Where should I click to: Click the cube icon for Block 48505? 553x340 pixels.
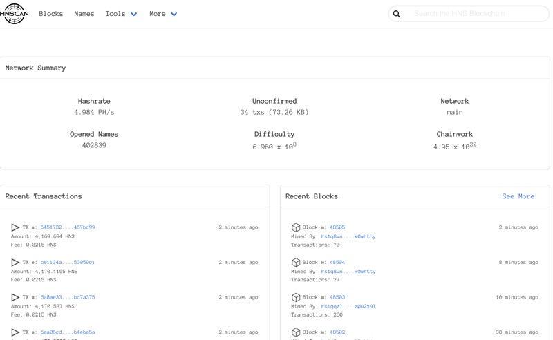coord(296,227)
